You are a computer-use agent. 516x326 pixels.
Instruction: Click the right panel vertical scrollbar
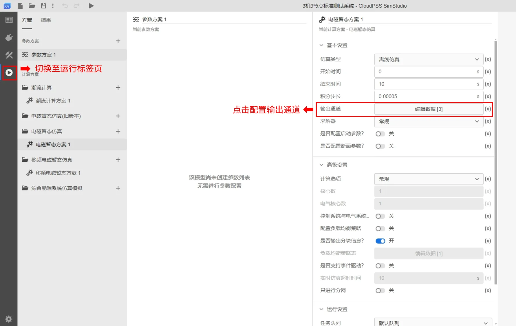[495, 162]
